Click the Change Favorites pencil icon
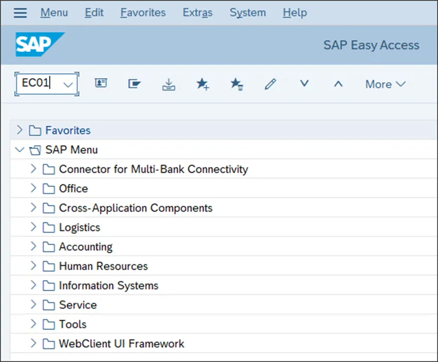 coord(270,84)
